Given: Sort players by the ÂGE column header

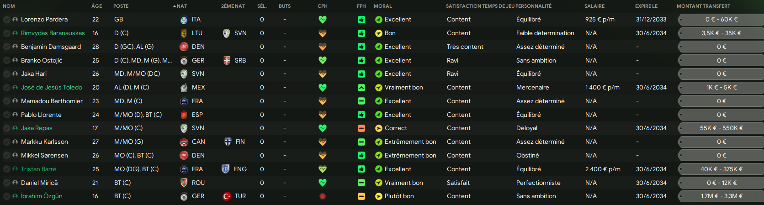Looking at the screenshot, I should pyautogui.click(x=96, y=6).
